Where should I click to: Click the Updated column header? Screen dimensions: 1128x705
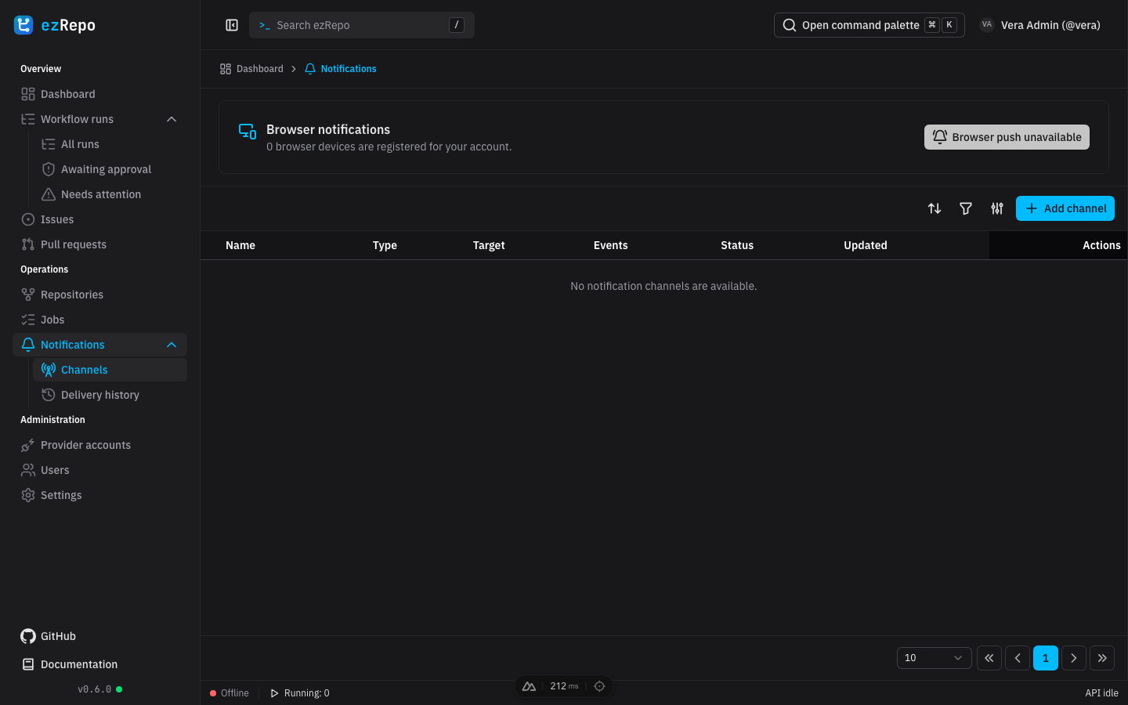866,245
